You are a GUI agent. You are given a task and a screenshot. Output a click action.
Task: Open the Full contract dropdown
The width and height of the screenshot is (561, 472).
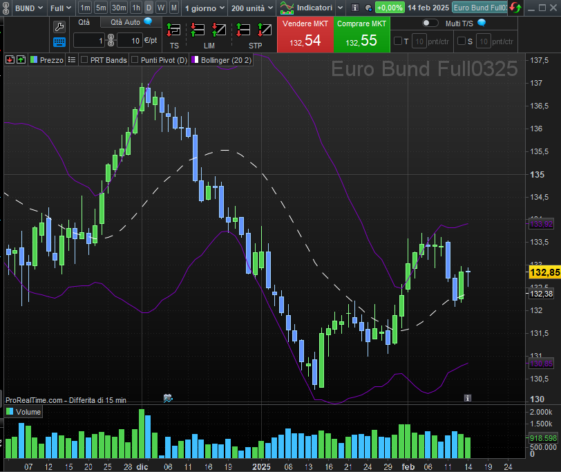61,8
